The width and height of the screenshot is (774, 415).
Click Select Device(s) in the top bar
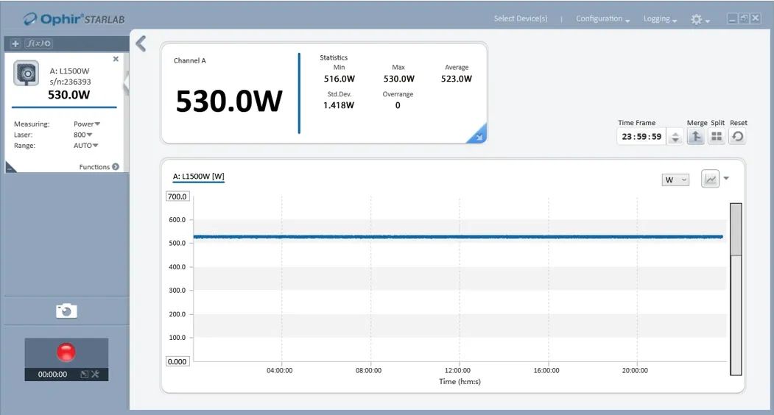click(521, 19)
